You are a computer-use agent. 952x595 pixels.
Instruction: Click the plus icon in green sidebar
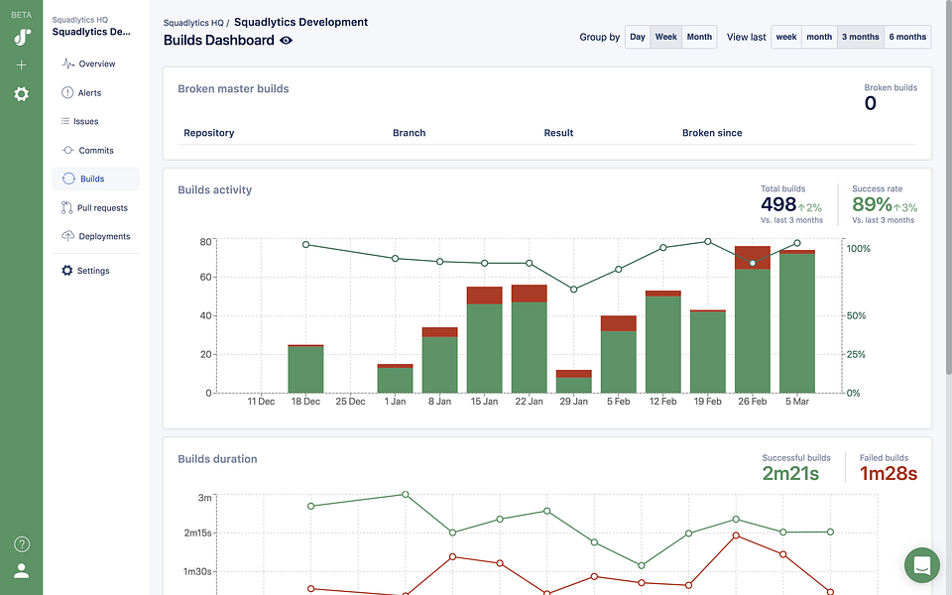point(21,65)
